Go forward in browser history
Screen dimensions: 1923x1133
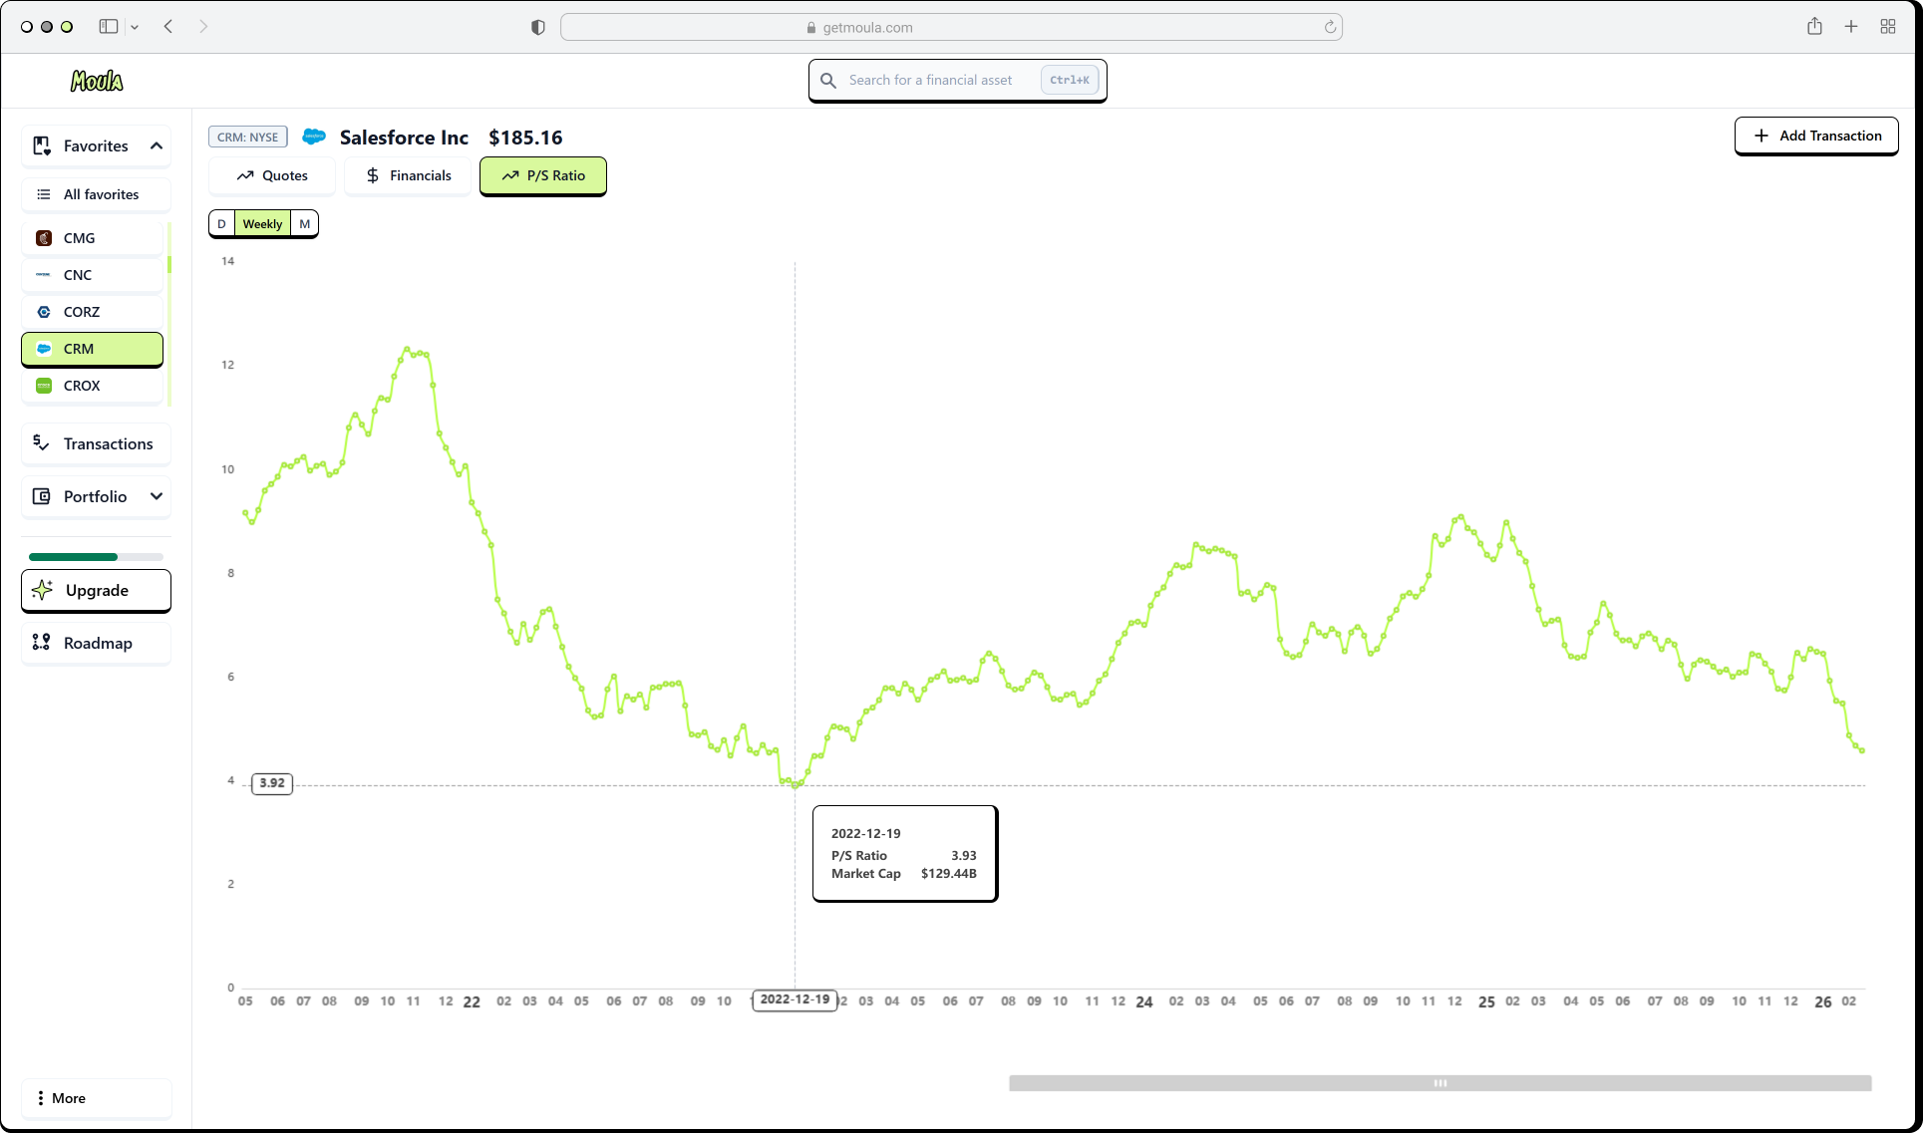point(203,27)
